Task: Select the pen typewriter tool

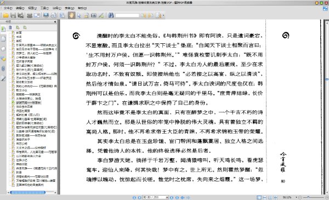Action: (101, 15)
